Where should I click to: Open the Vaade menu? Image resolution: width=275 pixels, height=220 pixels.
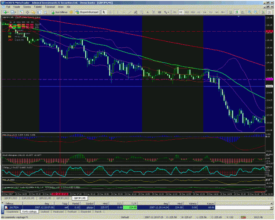[17, 7]
